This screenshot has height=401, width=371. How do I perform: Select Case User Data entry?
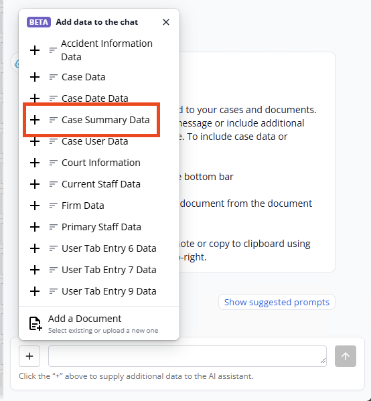(99, 141)
